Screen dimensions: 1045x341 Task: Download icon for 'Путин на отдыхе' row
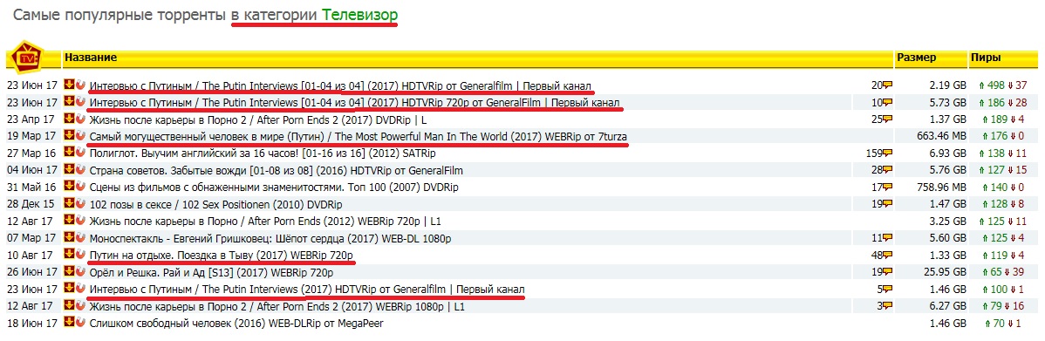(x=69, y=255)
